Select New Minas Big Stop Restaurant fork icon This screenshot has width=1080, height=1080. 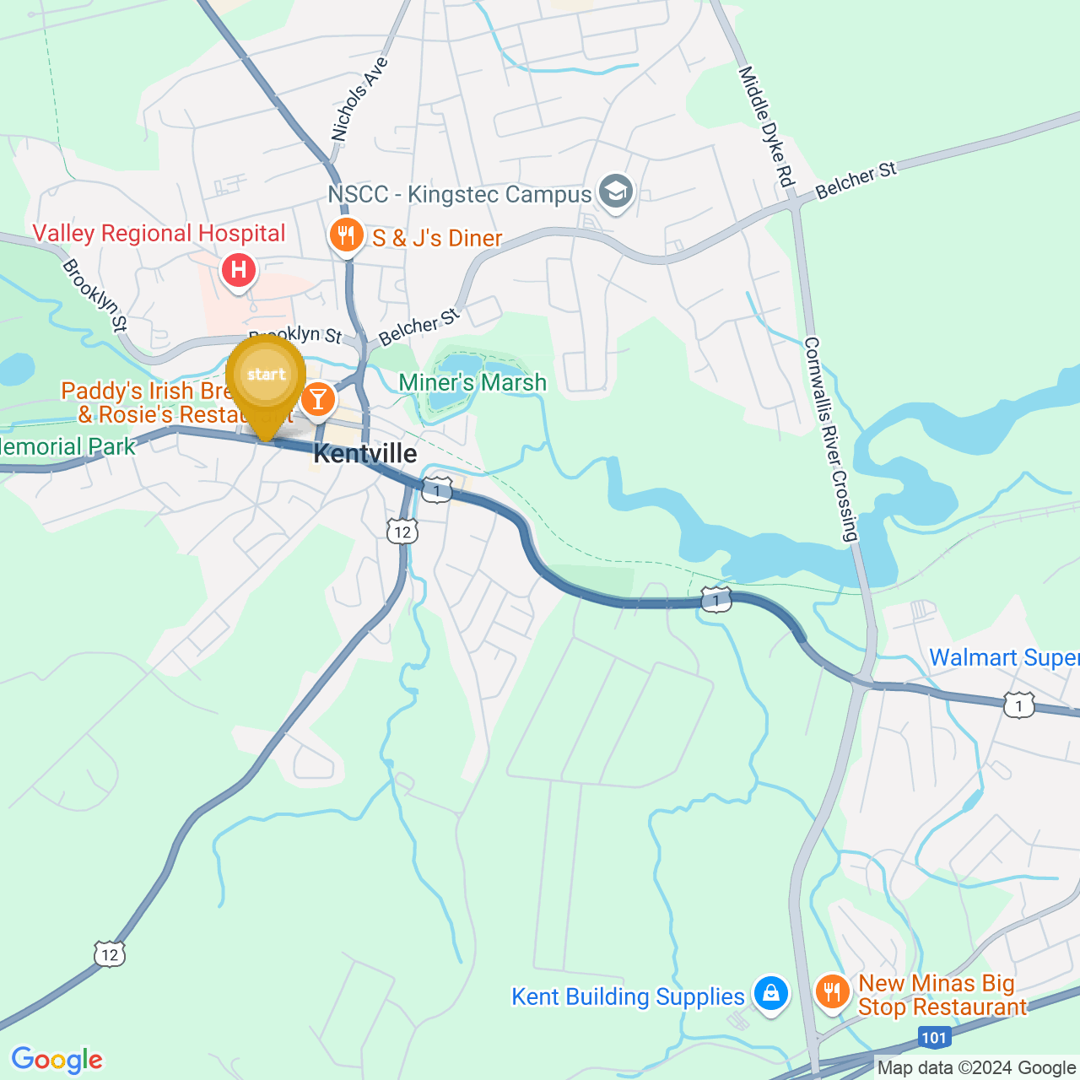(833, 994)
